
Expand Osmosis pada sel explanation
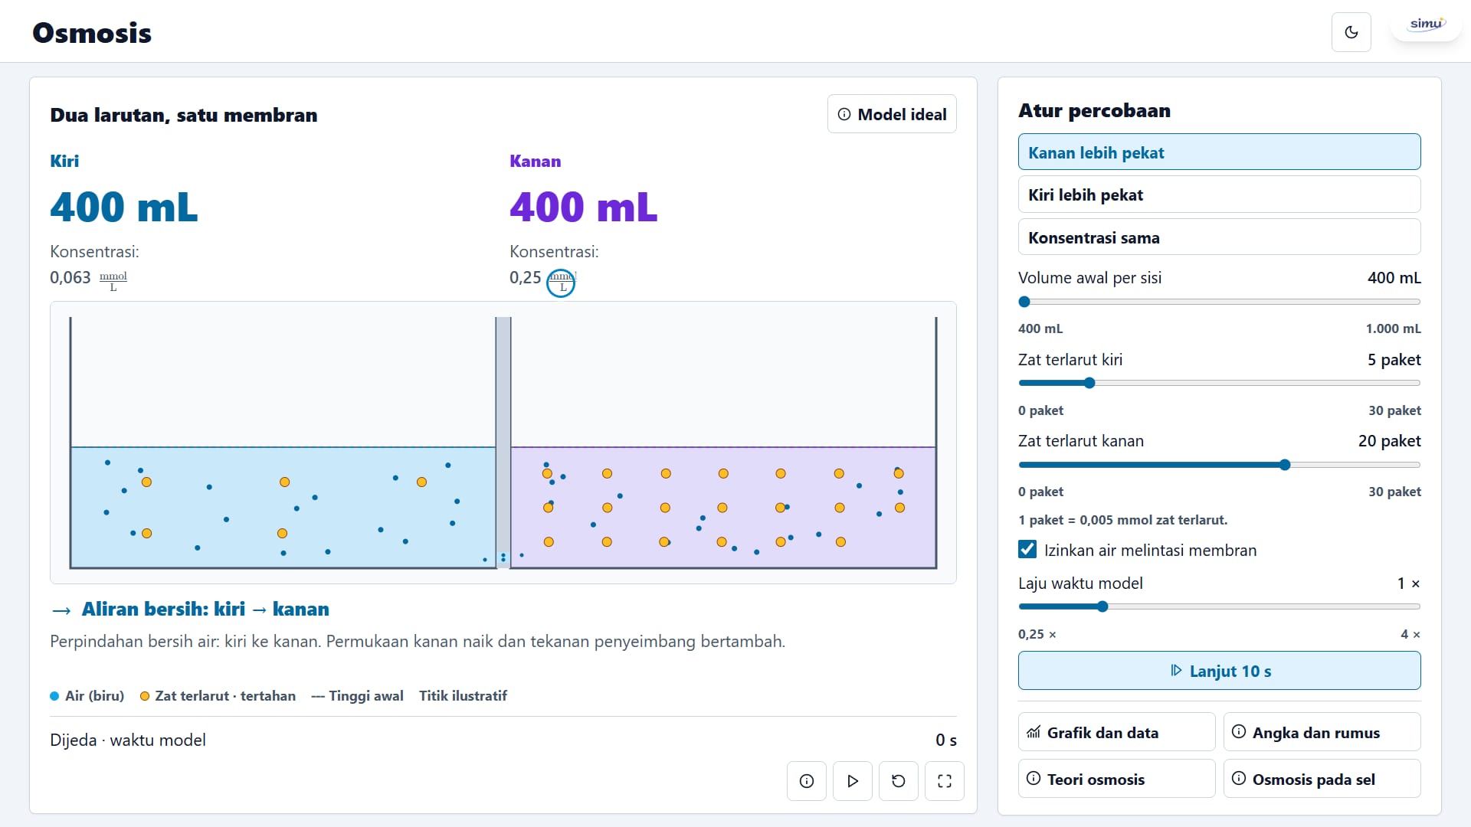1322,779
